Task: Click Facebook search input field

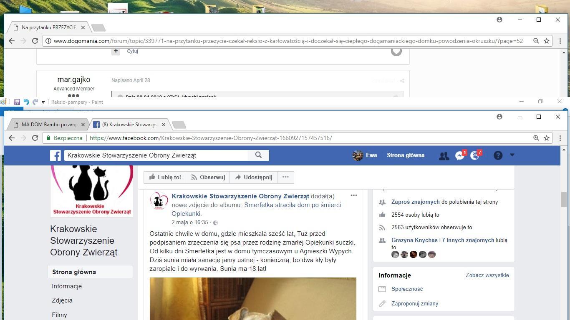Action: [x=156, y=155]
